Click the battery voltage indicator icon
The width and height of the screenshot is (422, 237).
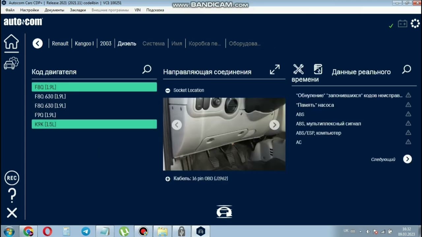(403, 24)
